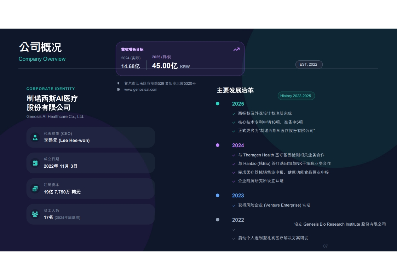Click the checkmark beside 完成医疗器械销售业申报

tap(234, 172)
